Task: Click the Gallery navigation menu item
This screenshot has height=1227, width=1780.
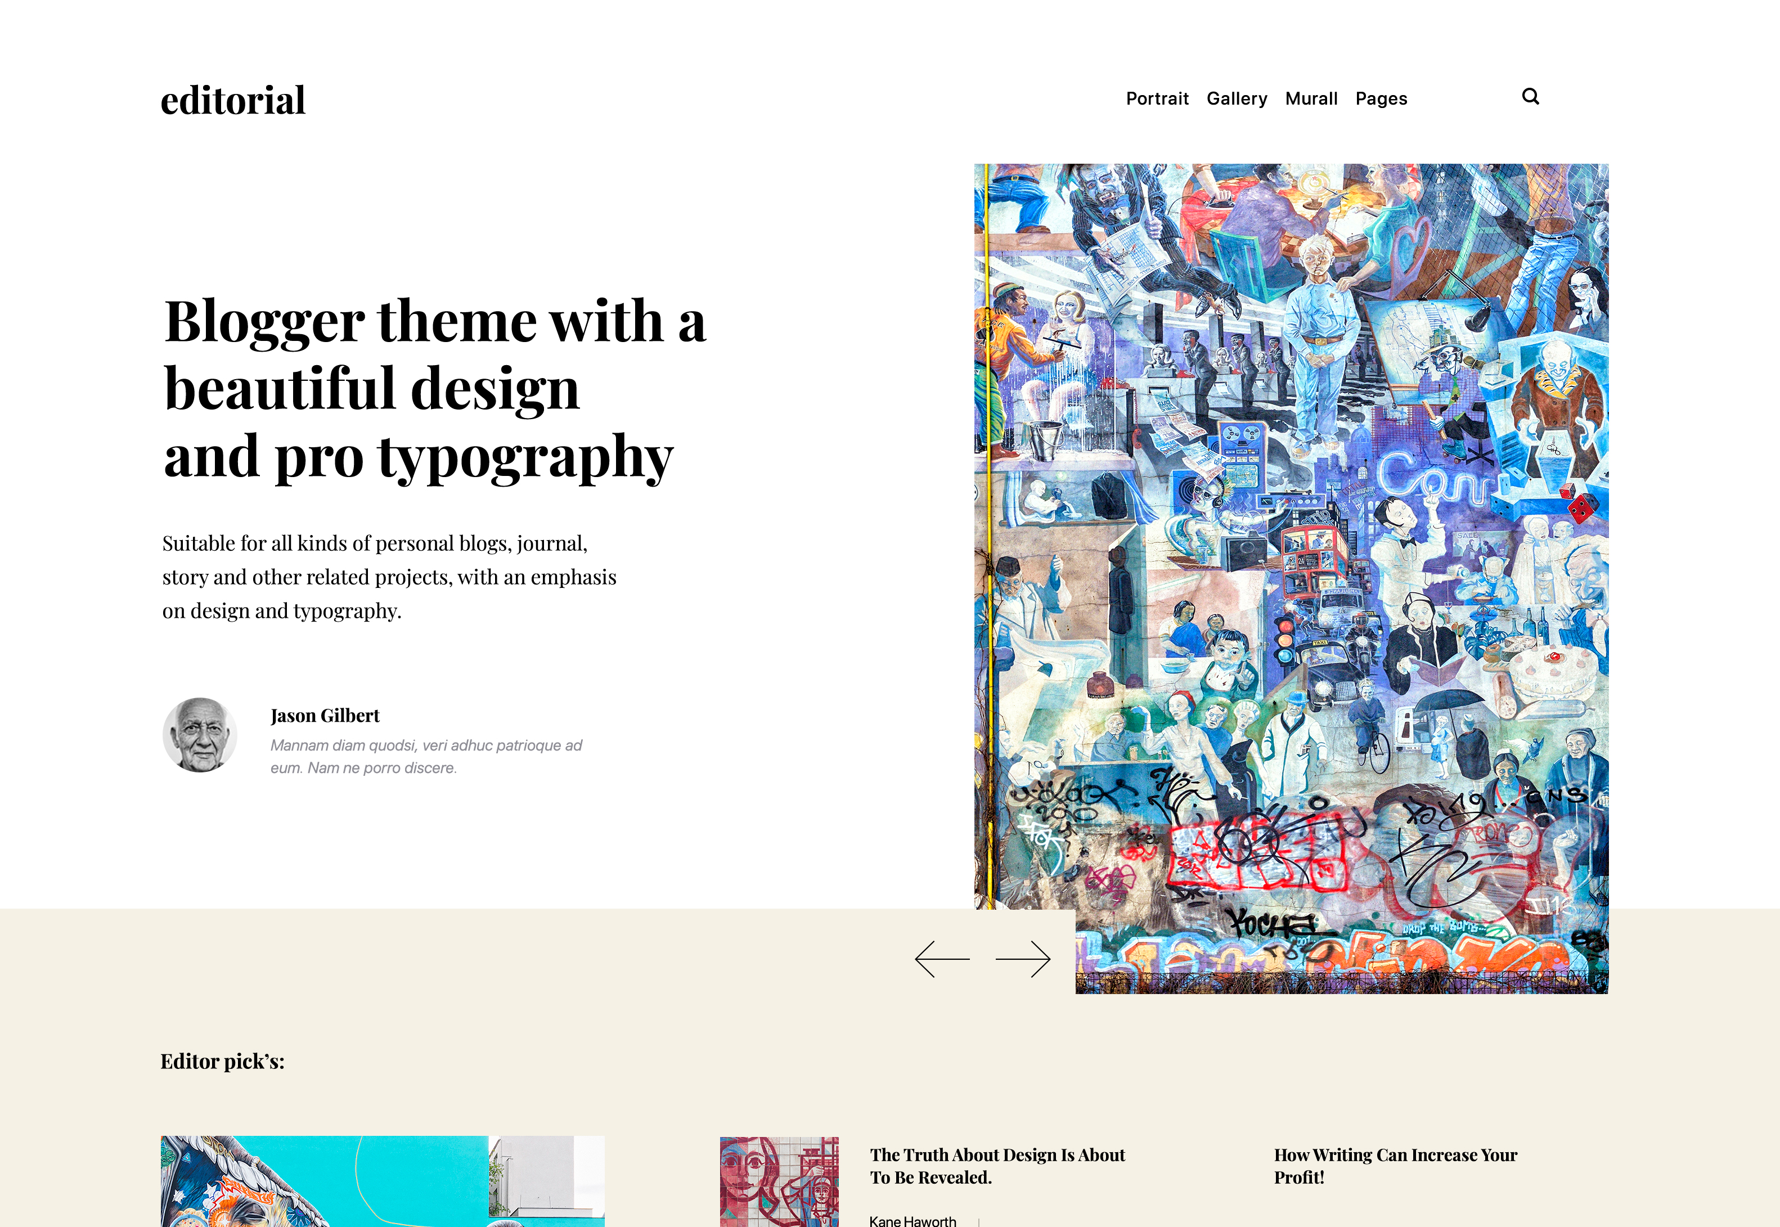Action: click(x=1236, y=97)
